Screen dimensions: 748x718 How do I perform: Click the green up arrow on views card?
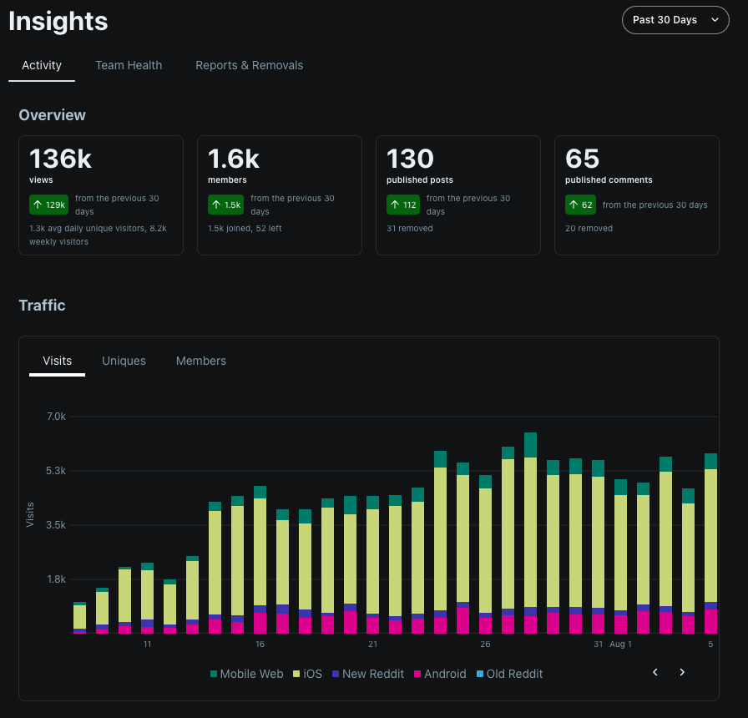coord(38,205)
